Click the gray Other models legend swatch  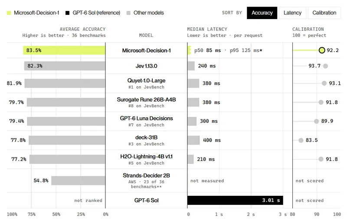(128, 13)
